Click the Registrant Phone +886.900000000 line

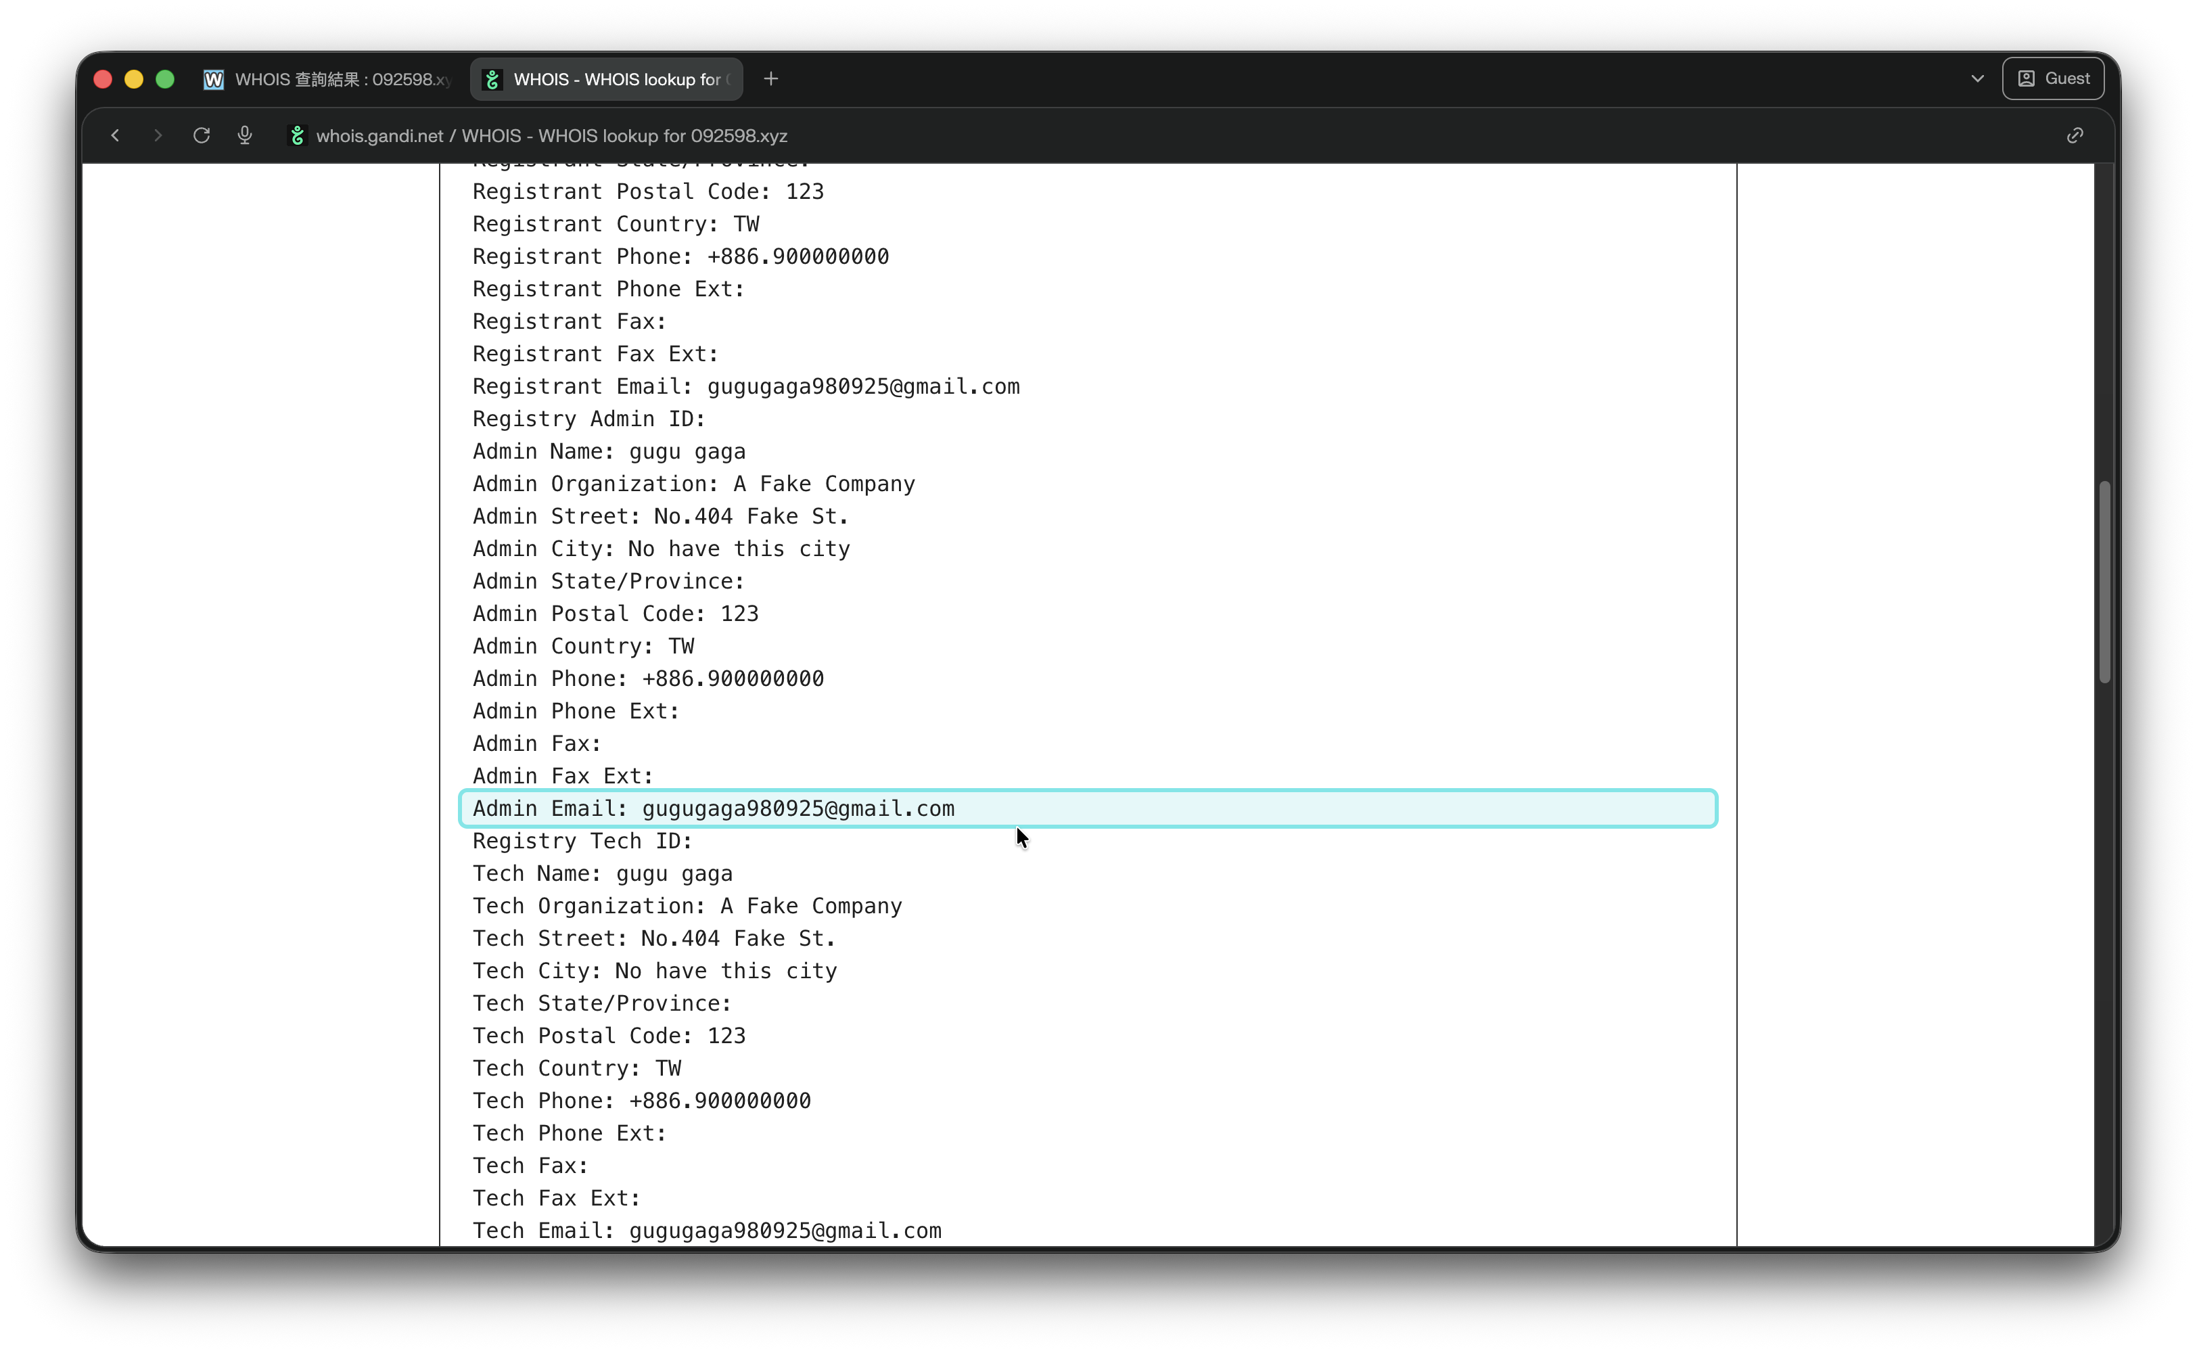point(680,257)
